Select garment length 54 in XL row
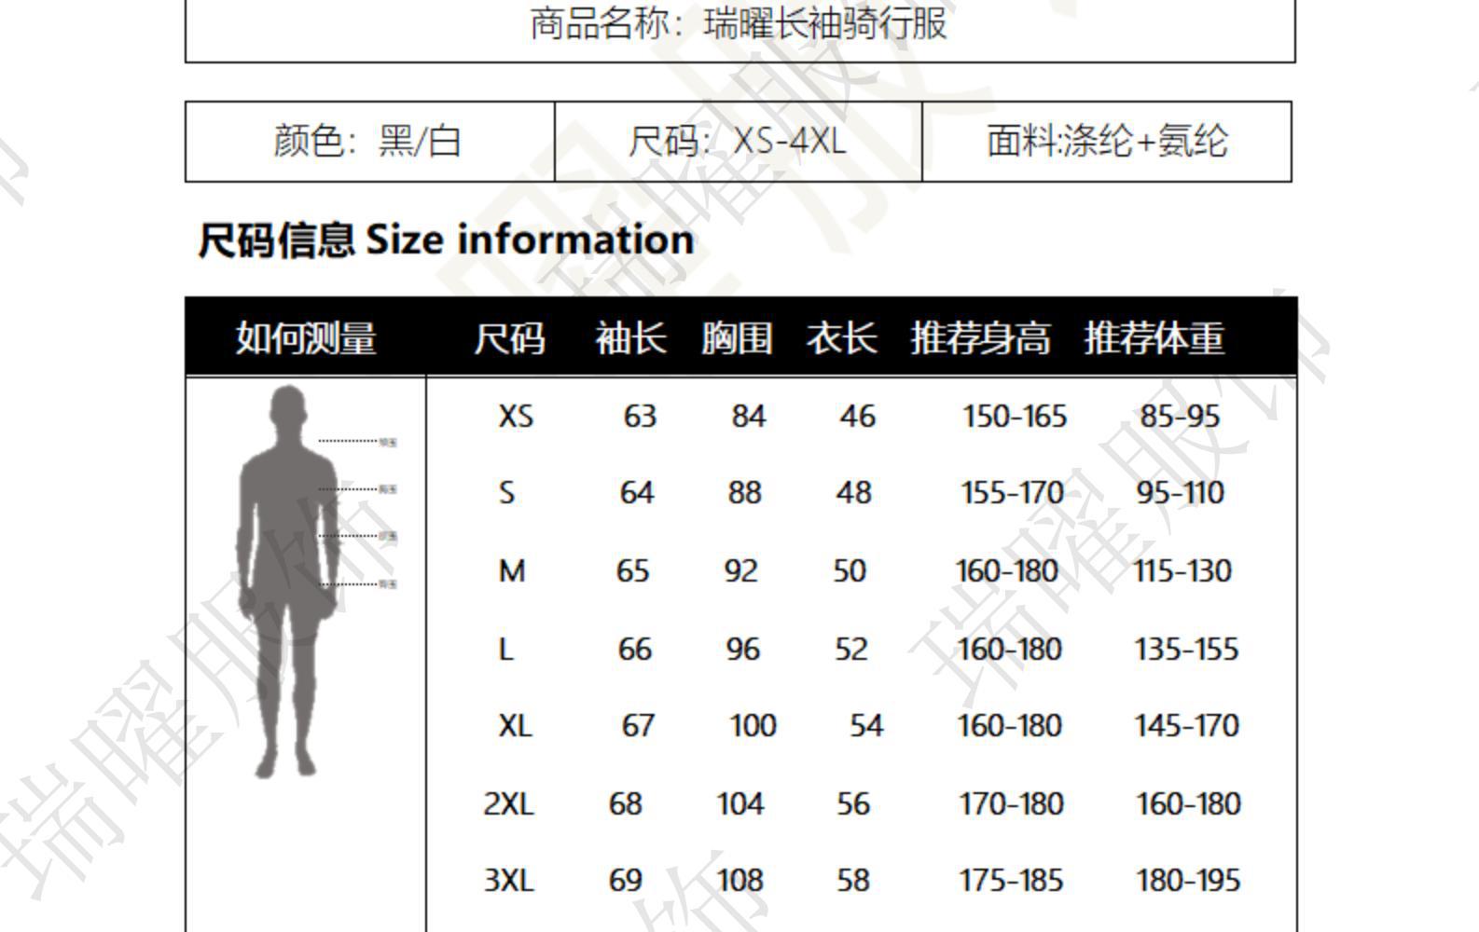Screen dimensions: 1479x932 point(866,725)
